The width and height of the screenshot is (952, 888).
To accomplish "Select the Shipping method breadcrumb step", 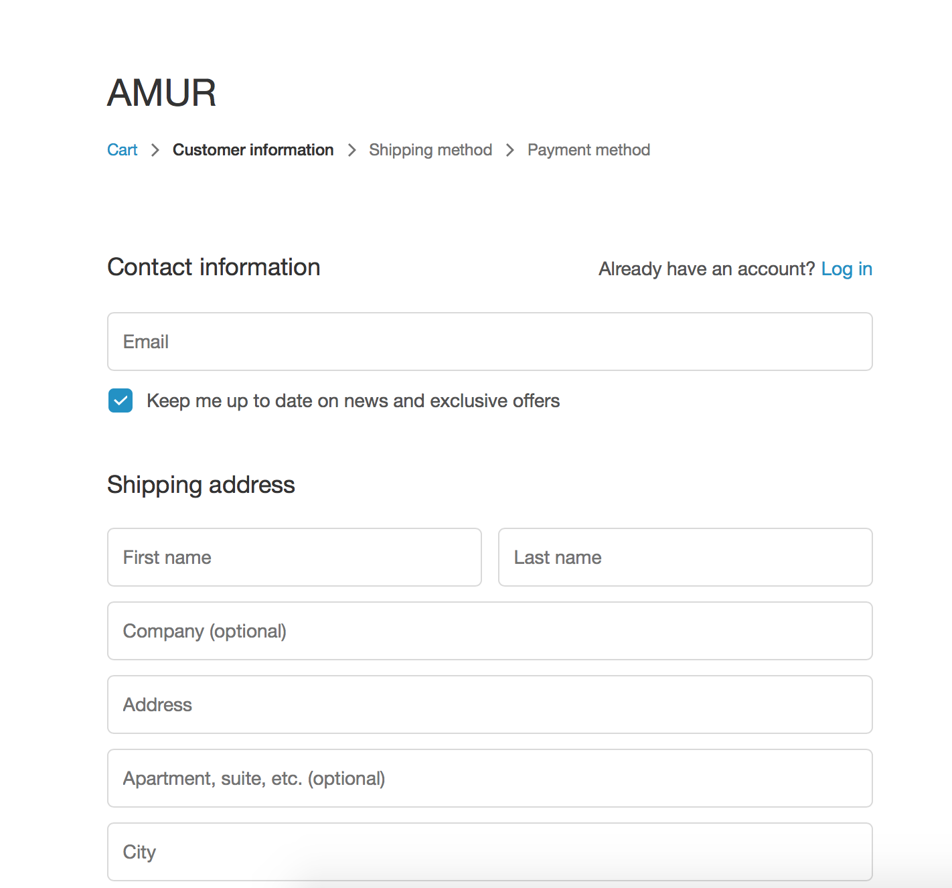I will [430, 150].
